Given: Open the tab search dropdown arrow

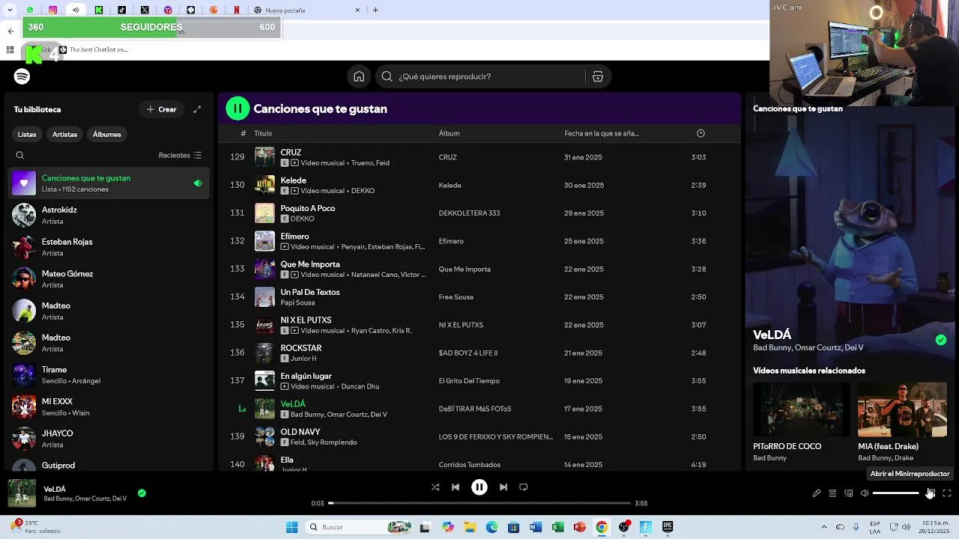Looking at the screenshot, I should (x=10, y=10).
